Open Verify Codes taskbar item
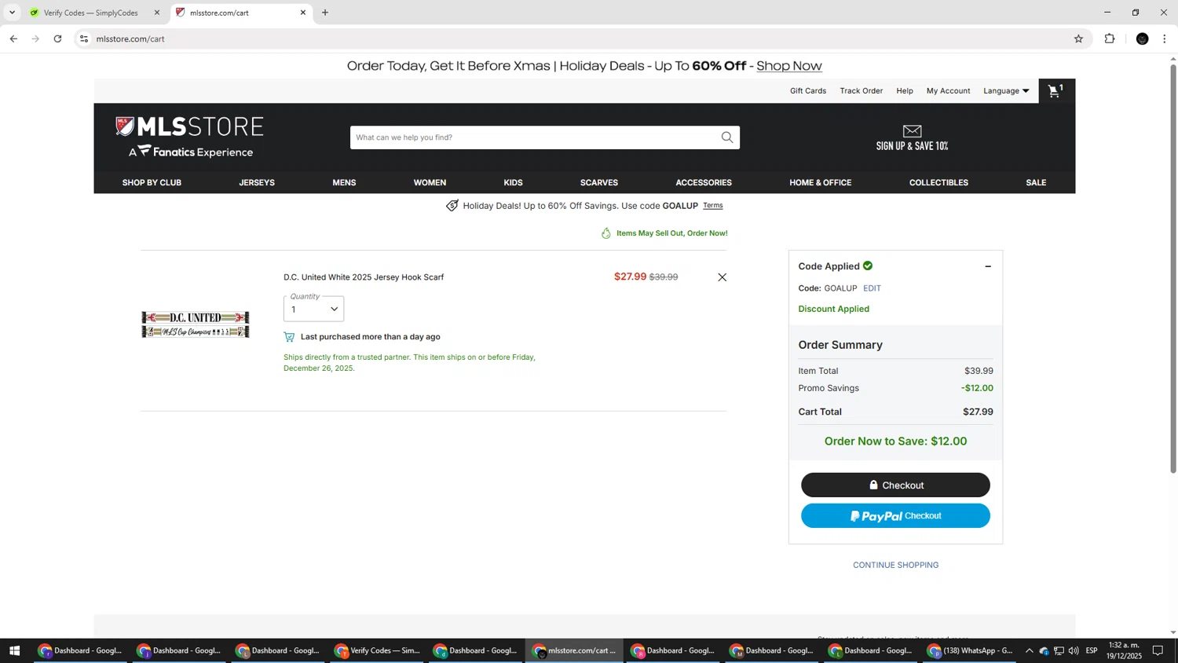The width and height of the screenshot is (1178, 663). tap(378, 650)
